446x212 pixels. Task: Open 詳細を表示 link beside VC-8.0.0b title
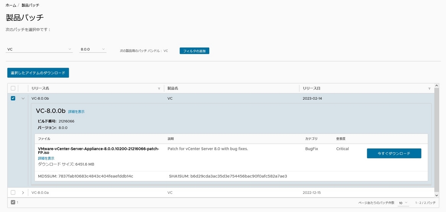76,112
